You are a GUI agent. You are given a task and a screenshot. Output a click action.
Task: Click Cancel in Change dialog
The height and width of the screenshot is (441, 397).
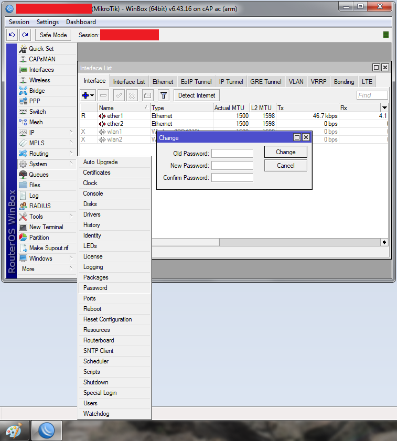tap(286, 166)
